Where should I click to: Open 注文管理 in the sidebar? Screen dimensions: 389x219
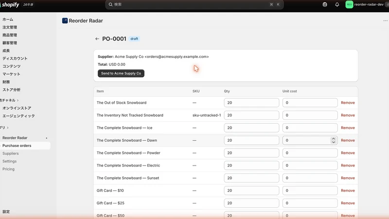tap(10, 27)
